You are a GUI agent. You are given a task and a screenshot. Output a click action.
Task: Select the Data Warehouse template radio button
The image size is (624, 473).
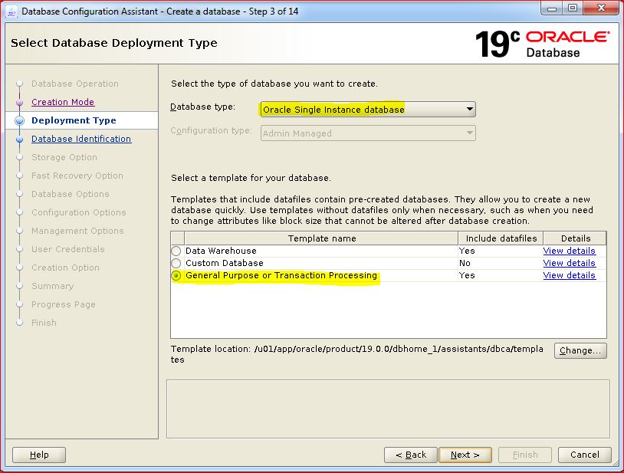coord(176,251)
